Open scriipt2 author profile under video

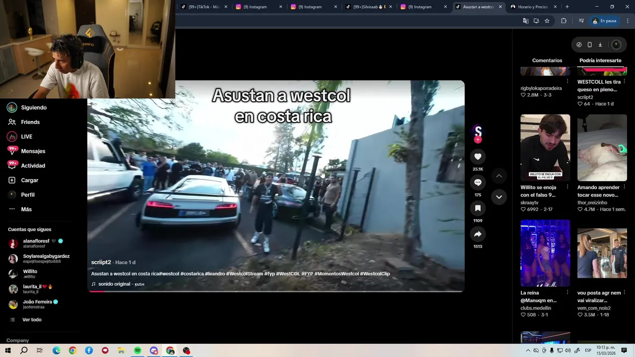(101, 262)
